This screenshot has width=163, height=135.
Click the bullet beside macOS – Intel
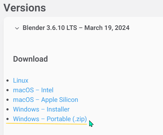[x=7, y=90]
